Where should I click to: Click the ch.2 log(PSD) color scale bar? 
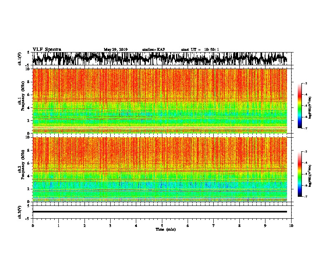(299, 174)
